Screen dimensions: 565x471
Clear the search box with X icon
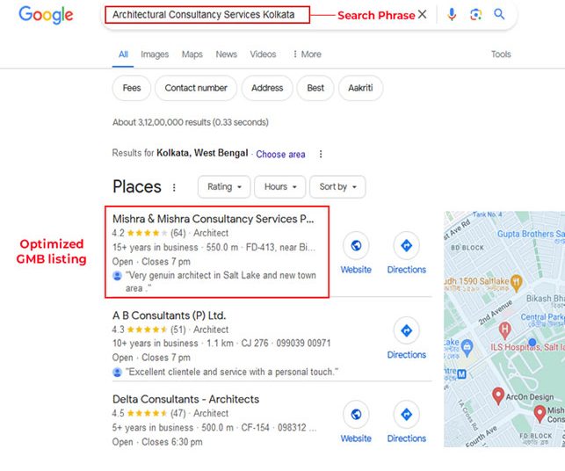pyautogui.click(x=422, y=15)
